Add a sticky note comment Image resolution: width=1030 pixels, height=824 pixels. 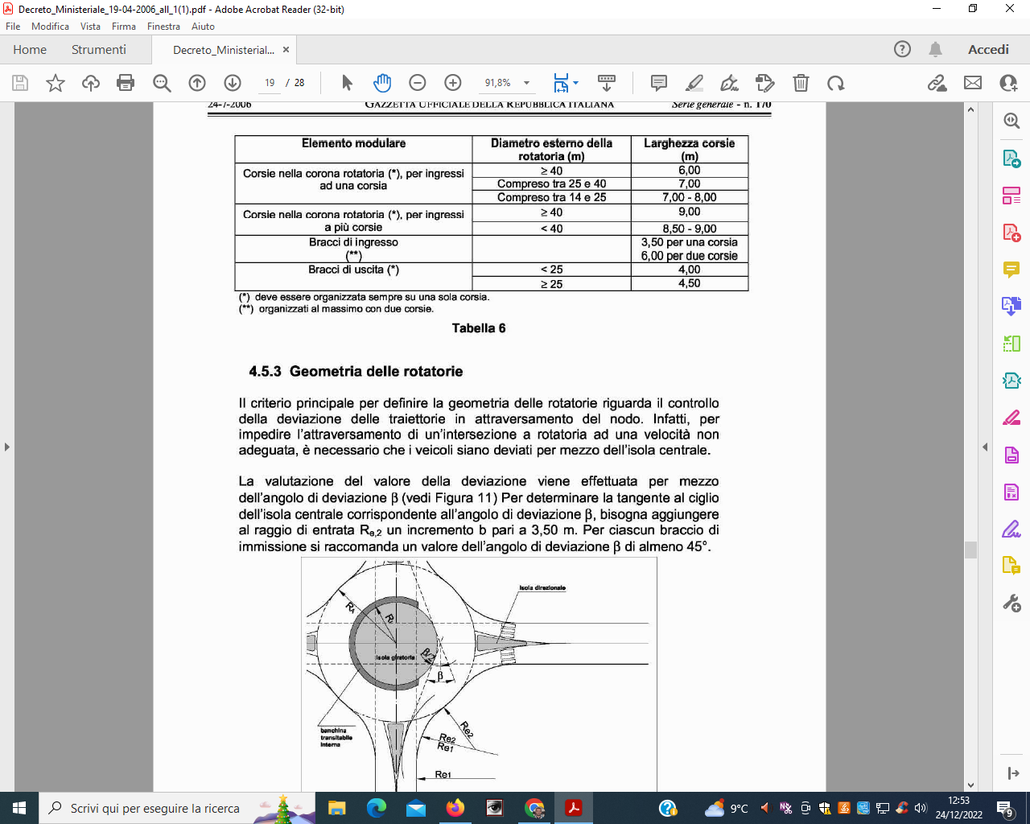[x=659, y=83]
